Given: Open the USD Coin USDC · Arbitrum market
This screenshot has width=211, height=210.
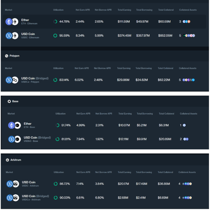Looking at the screenshot, I should 29,182.
